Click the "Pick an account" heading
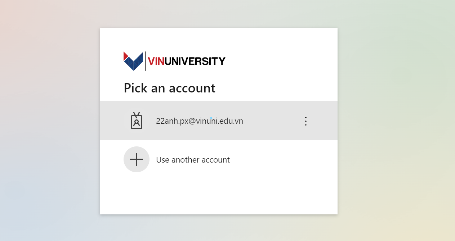455x241 pixels. (x=169, y=88)
